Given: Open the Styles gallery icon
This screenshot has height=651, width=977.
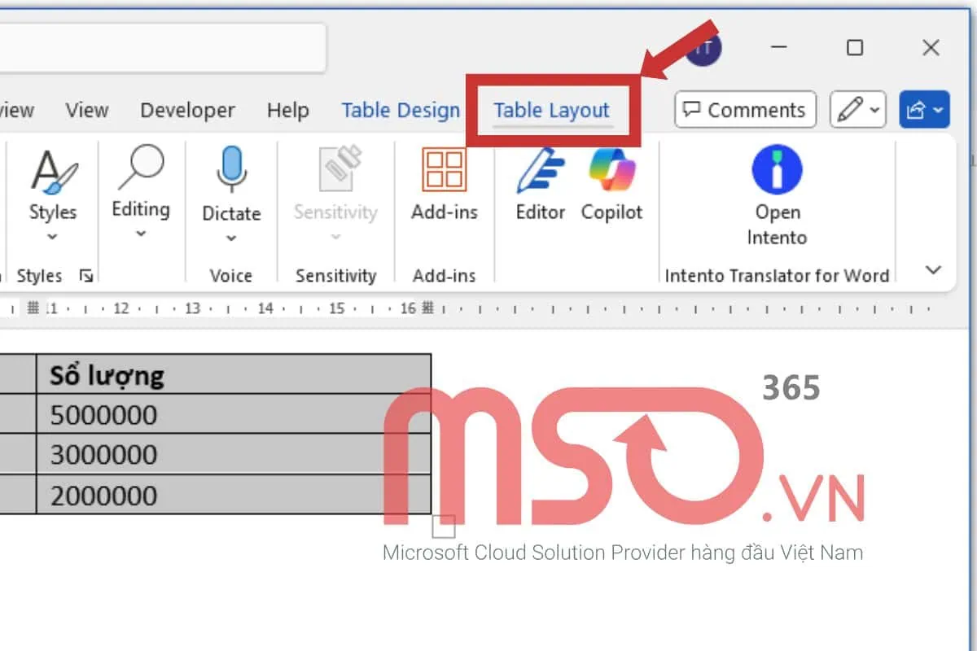Looking at the screenshot, I should click(x=53, y=173).
